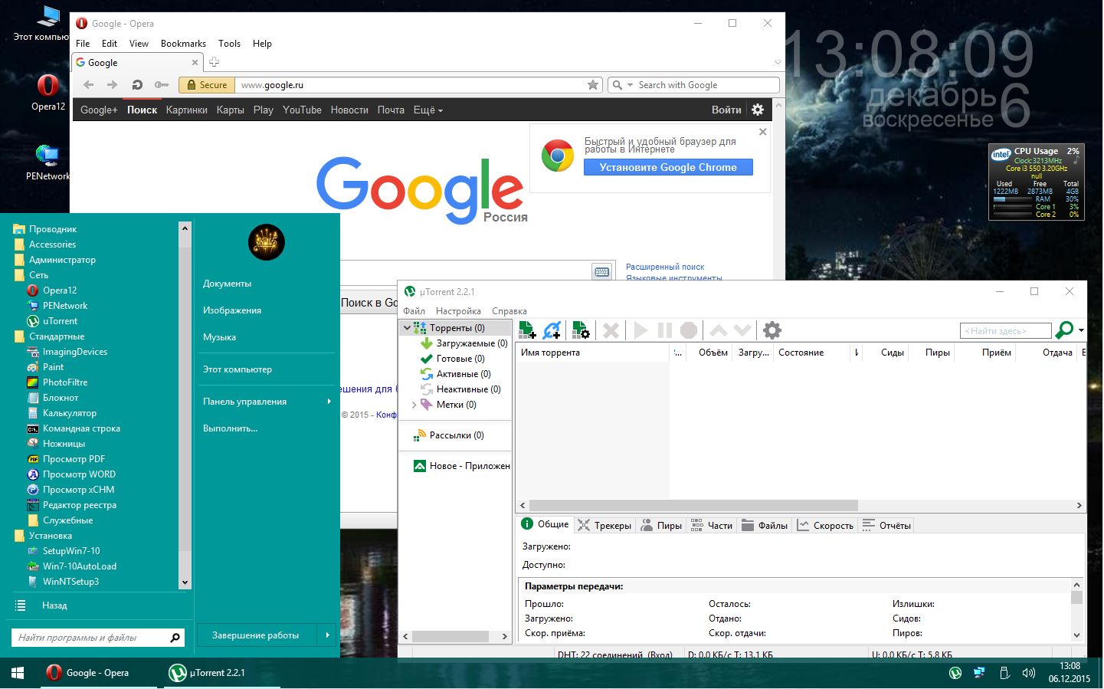Click Windows Start button on taskbar
The height and width of the screenshot is (689, 1104).
coord(18,673)
